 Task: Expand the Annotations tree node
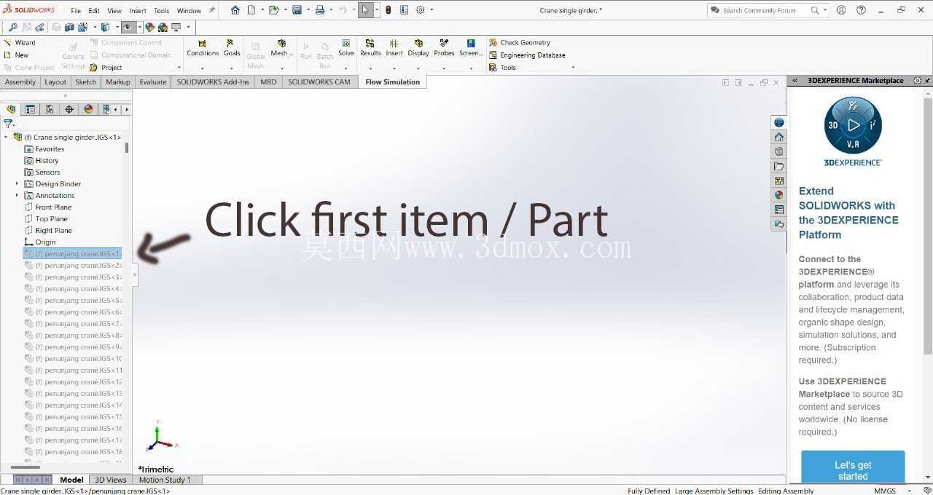(17, 195)
